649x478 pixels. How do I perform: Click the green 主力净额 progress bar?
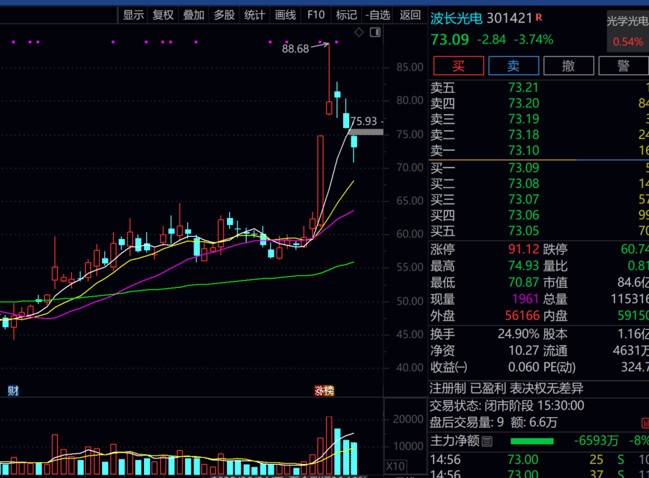(532, 441)
